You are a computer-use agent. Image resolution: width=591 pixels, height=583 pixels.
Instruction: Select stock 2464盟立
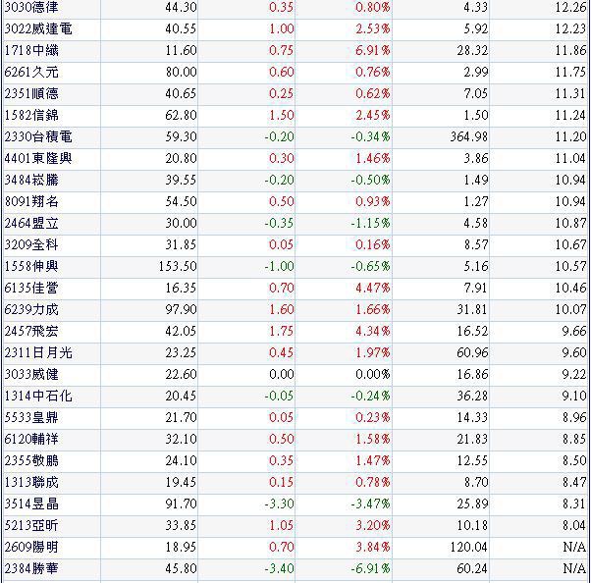31,223
